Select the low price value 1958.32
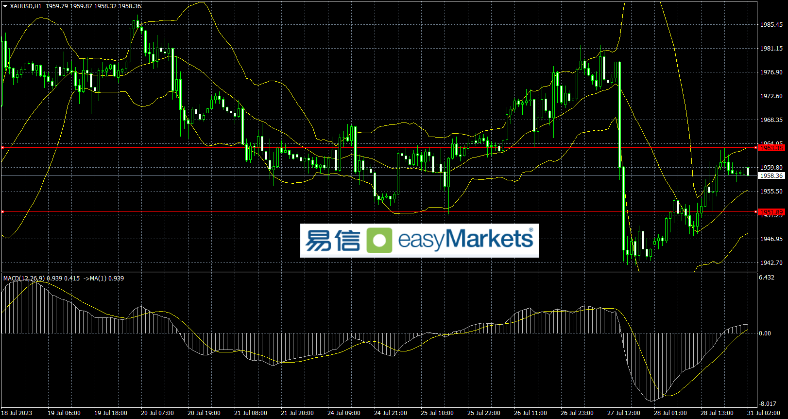The height and width of the screenshot is (419, 788). coord(105,6)
